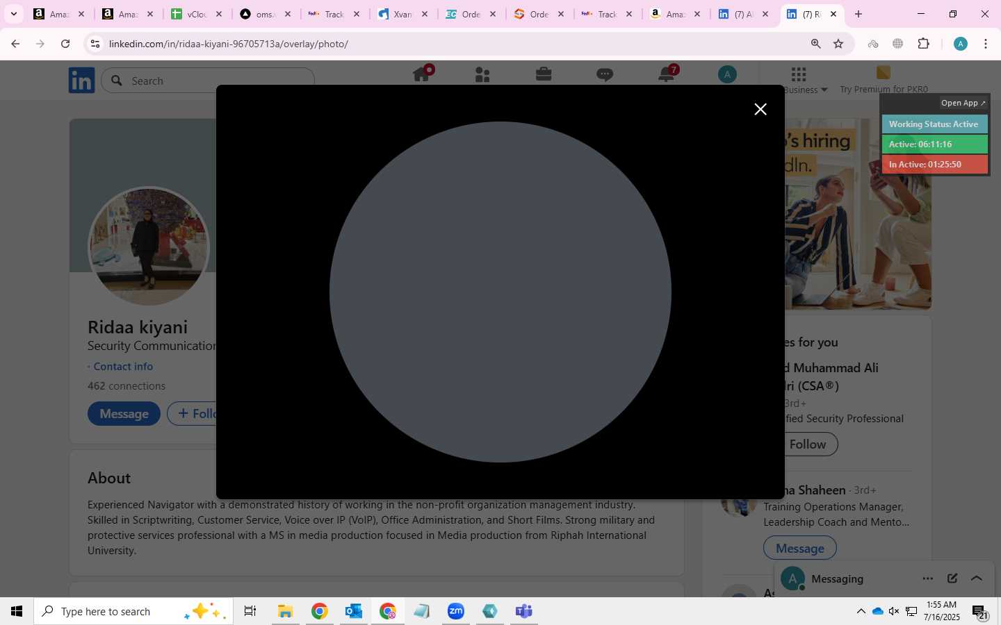Show hidden system tray icons
The height and width of the screenshot is (625, 1001).
(x=861, y=611)
